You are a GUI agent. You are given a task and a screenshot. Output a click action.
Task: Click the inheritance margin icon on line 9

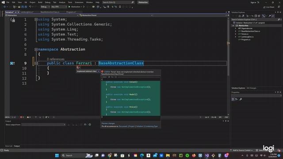click(x=12, y=63)
